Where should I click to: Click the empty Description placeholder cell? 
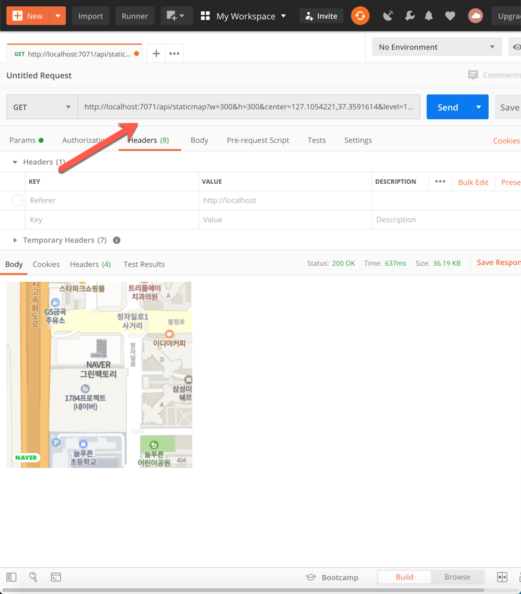tap(447, 220)
